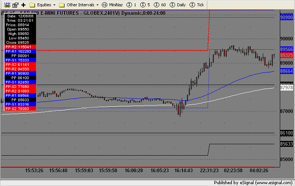The height and width of the screenshot is (186, 295).
Task: Click the blue 90900 price label
Action: tap(287, 17)
